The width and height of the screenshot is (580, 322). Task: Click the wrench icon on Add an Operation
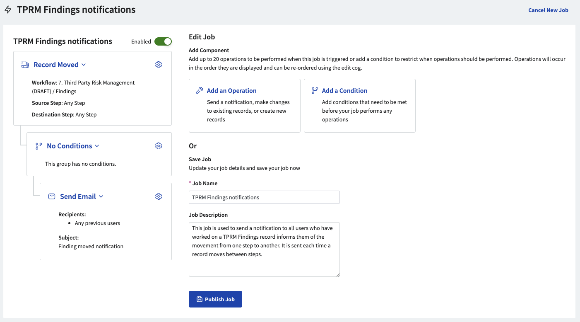point(200,90)
